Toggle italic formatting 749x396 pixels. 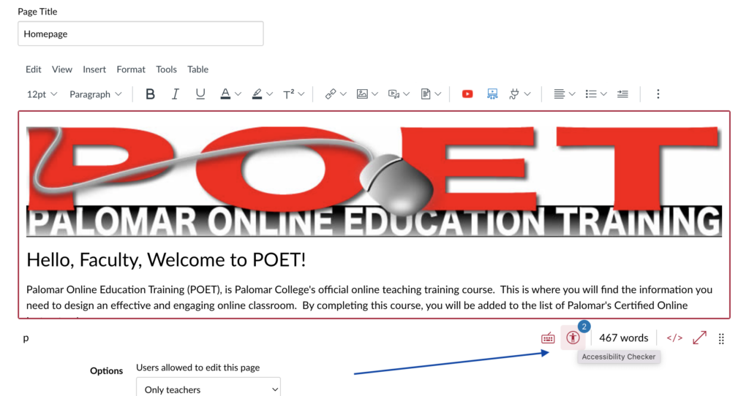tap(176, 94)
